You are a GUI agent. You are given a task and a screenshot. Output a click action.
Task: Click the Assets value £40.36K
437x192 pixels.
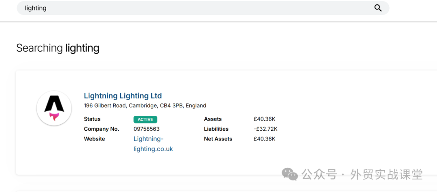[x=264, y=119]
